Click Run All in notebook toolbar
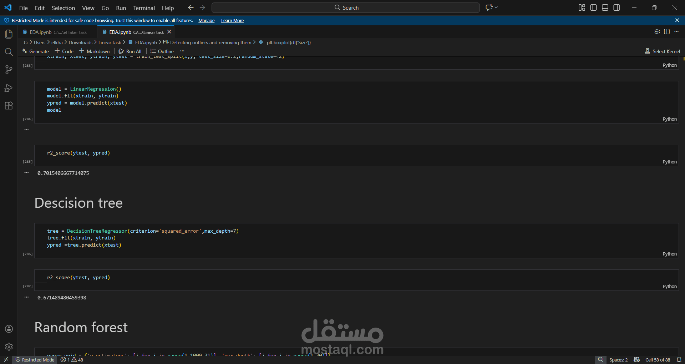 point(130,51)
